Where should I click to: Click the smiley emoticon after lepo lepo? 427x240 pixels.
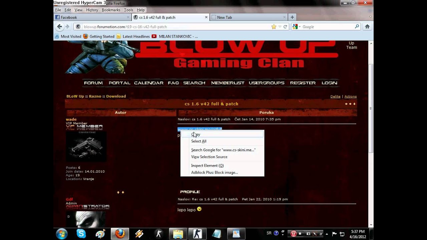(x=199, y=209)
